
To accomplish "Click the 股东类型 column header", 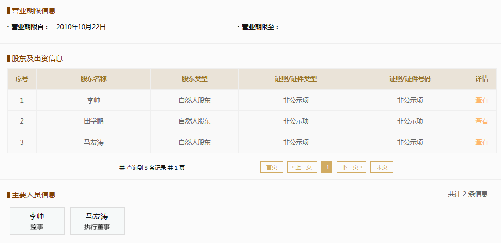I will [x=195, y=79].
